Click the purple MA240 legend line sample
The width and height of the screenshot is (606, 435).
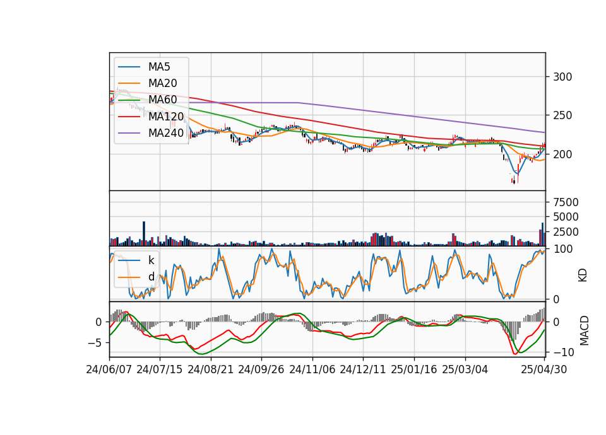click(x=129, y=133)
